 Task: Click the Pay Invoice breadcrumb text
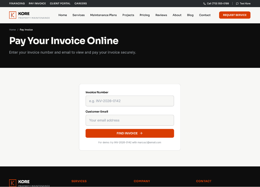coord(26,30)
